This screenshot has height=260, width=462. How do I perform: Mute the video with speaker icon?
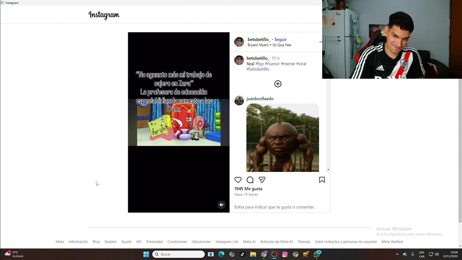pyautogui.click(x=222, y=205)
